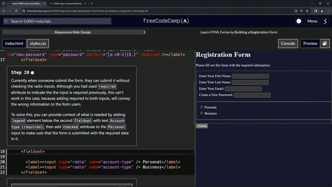
Task: Click the search magnifier icon in freeCodeCamp search
Action: [x=6, y=21]
